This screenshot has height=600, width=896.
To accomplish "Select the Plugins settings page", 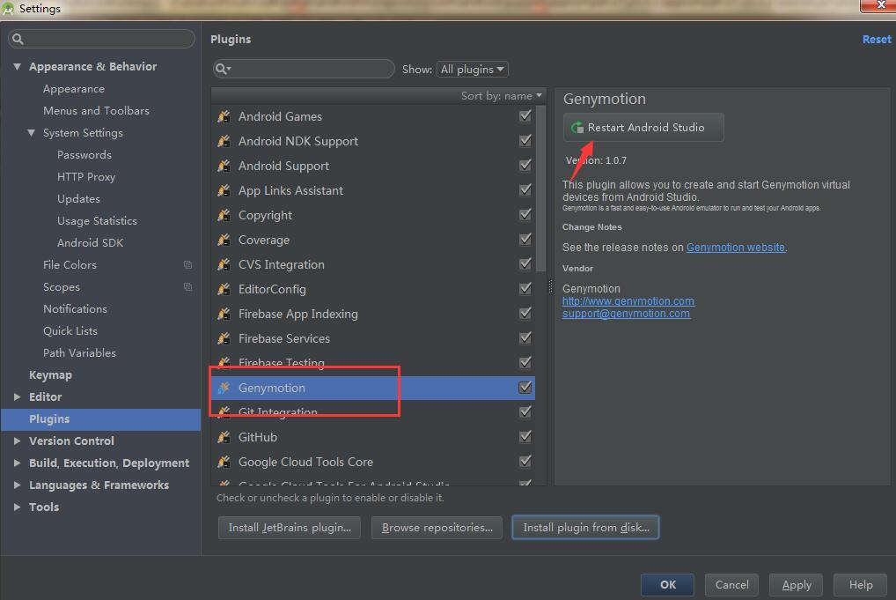I will 100,419.
